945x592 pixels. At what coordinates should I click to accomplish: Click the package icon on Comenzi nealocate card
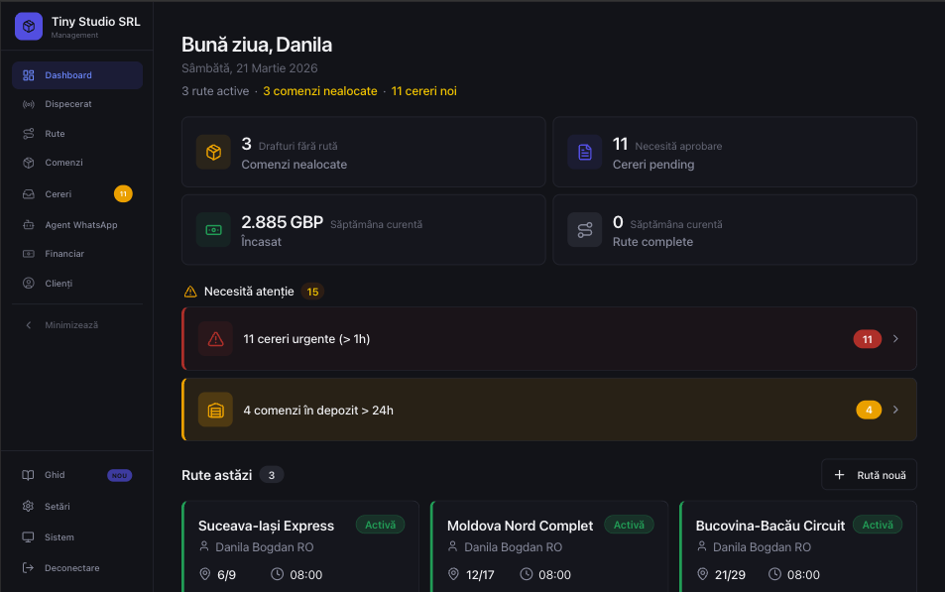(213, 152)
